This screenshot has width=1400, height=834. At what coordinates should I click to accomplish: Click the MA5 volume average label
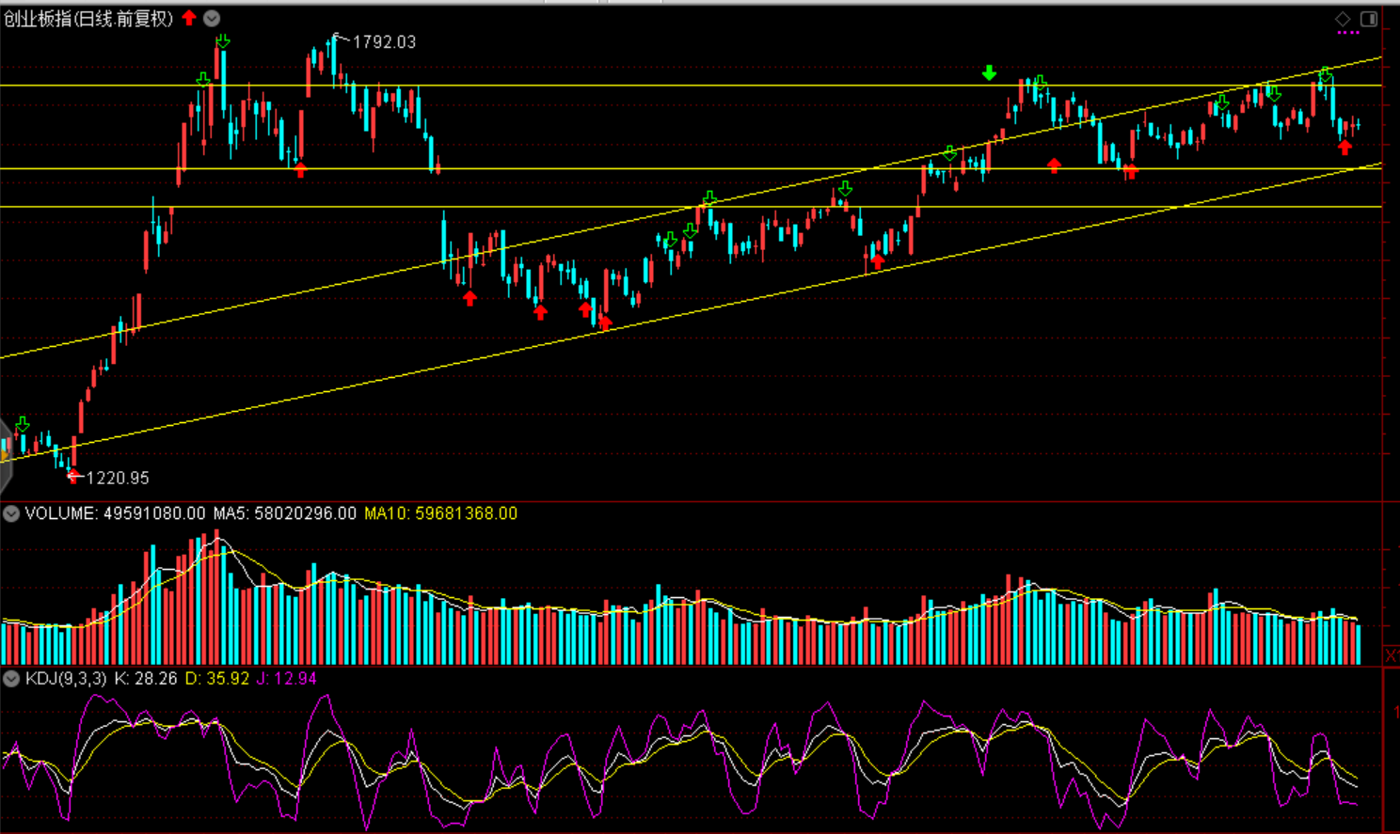click(x=285, y=513)
